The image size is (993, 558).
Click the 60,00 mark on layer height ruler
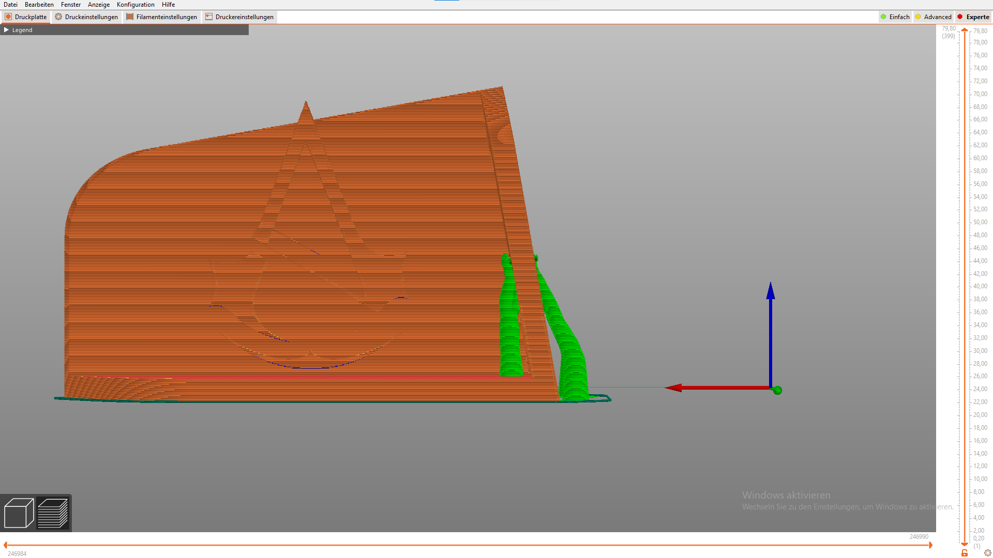[x=980, y=158]
